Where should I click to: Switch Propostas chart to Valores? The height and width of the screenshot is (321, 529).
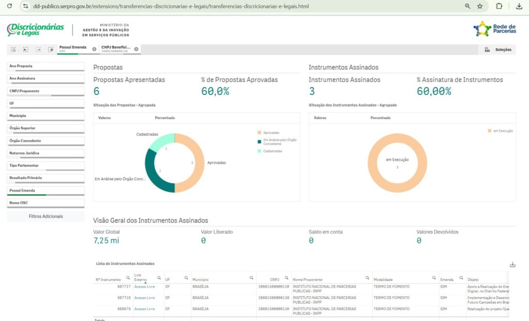coord(104,118)
